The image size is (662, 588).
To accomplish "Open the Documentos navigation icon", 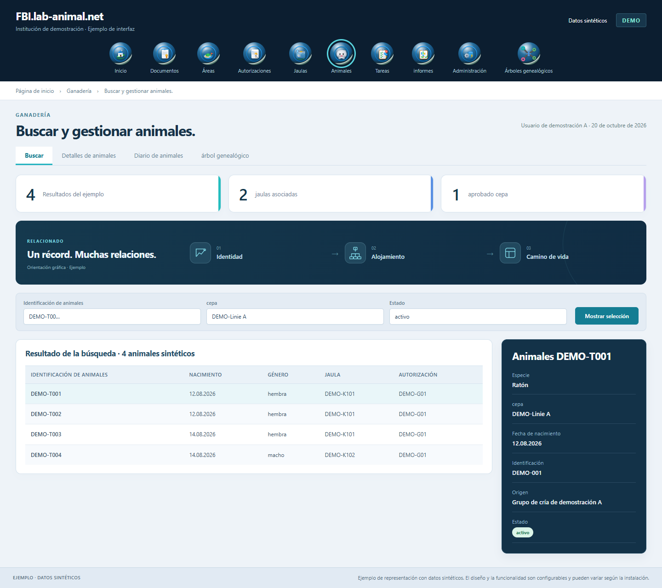I will point(165,54).
